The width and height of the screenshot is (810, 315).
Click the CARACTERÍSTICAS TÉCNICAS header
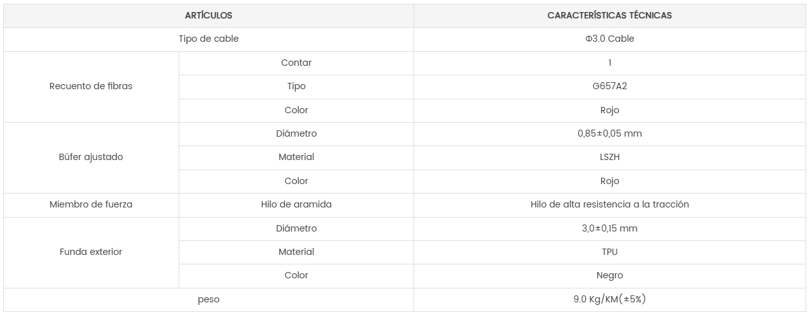point(610,15)
